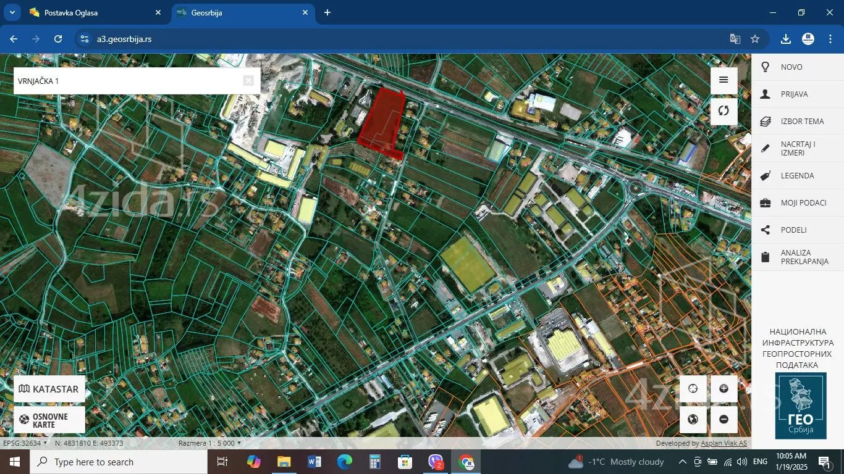Open the NOVO lightbulb item
This screenshot has width=844, height=474.
tap(798, 67)
